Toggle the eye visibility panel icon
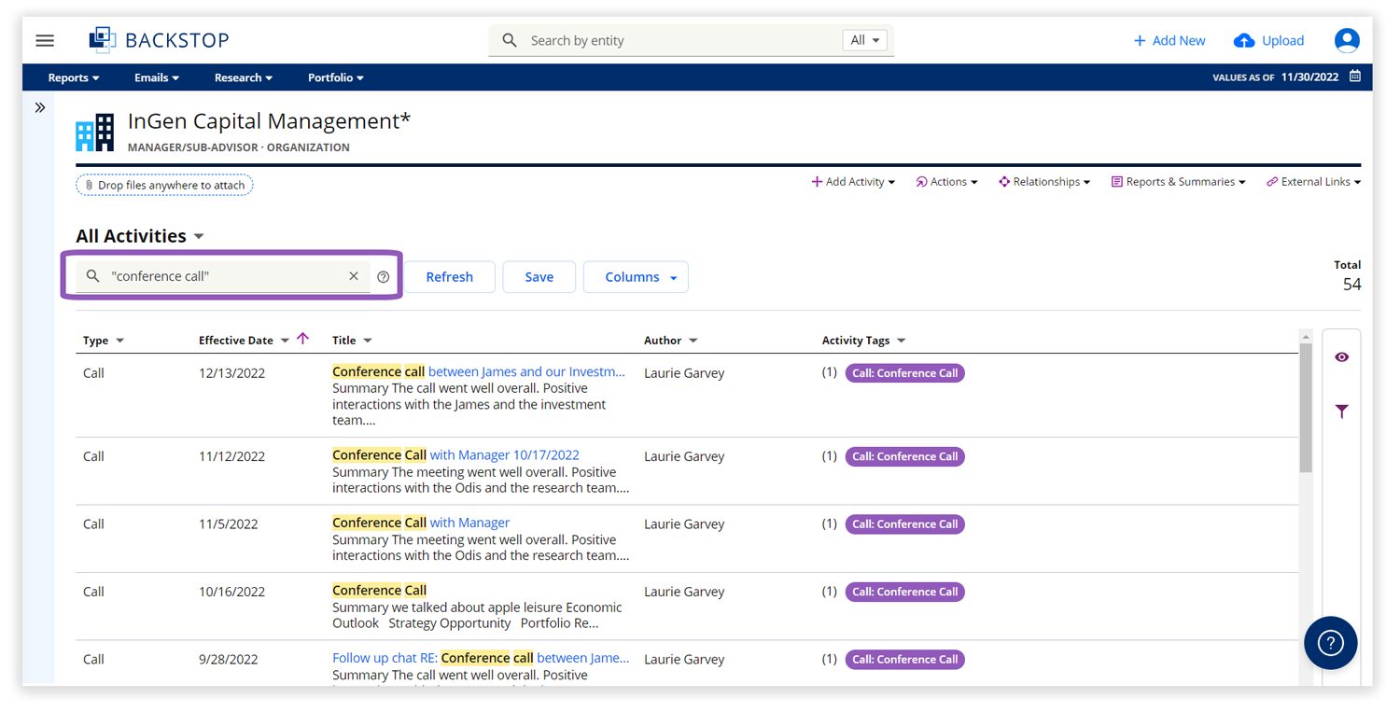Image resolution: width=1400 pixels, height=712 pixels. point(1341,357)
